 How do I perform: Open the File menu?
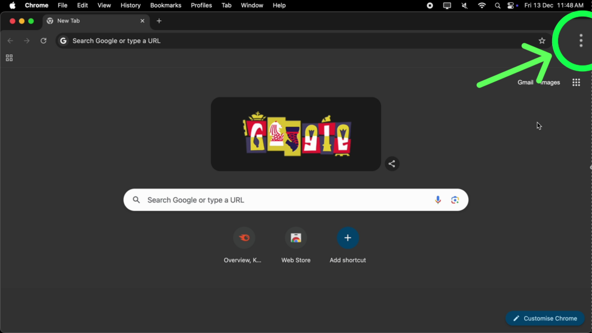tap(62, 5)
